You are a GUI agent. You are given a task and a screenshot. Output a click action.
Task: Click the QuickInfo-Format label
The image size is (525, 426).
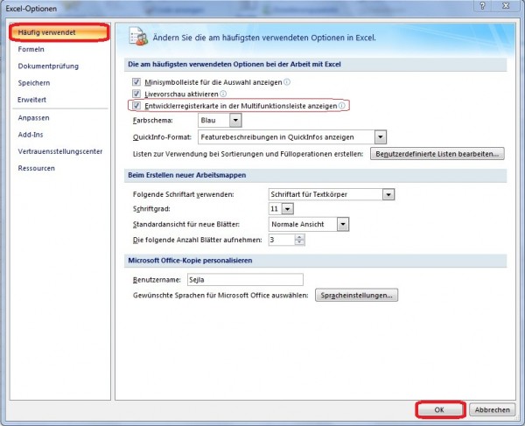[162, 136]
